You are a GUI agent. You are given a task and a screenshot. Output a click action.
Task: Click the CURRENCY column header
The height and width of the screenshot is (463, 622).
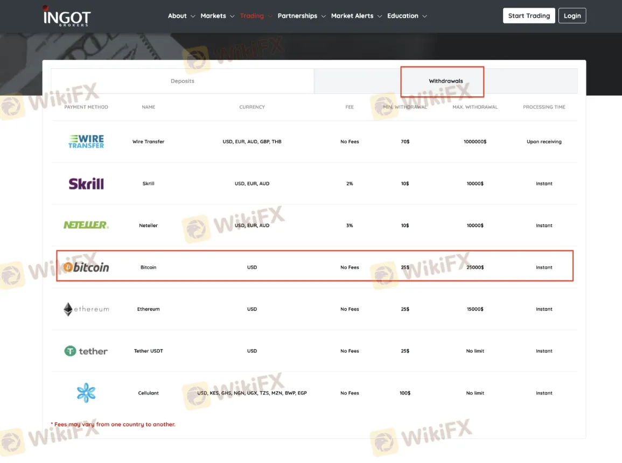252,107
